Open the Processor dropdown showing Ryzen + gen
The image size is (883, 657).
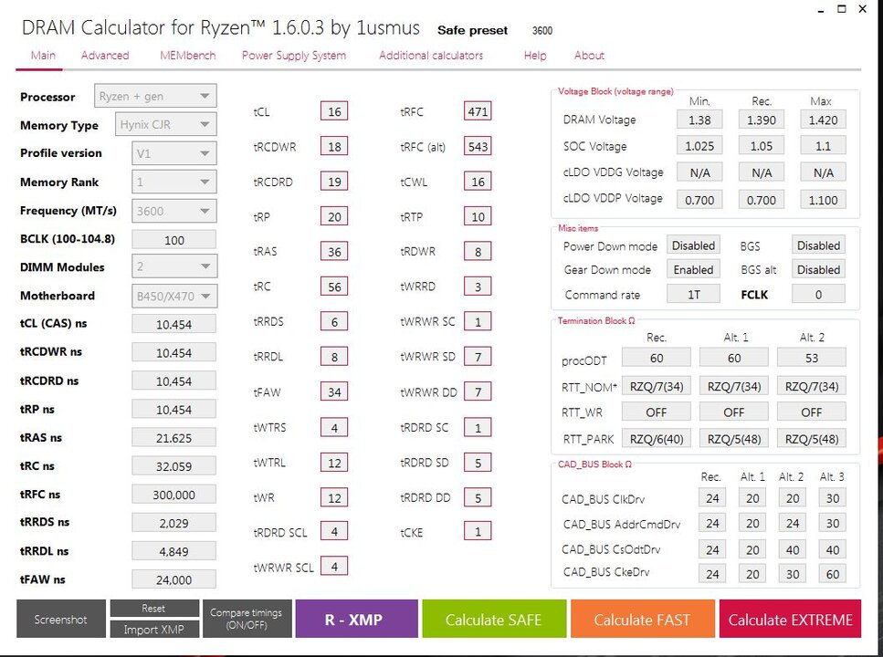[155, 97]
